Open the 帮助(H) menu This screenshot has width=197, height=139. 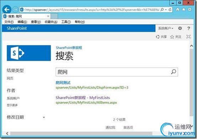(x=80, y=22)
